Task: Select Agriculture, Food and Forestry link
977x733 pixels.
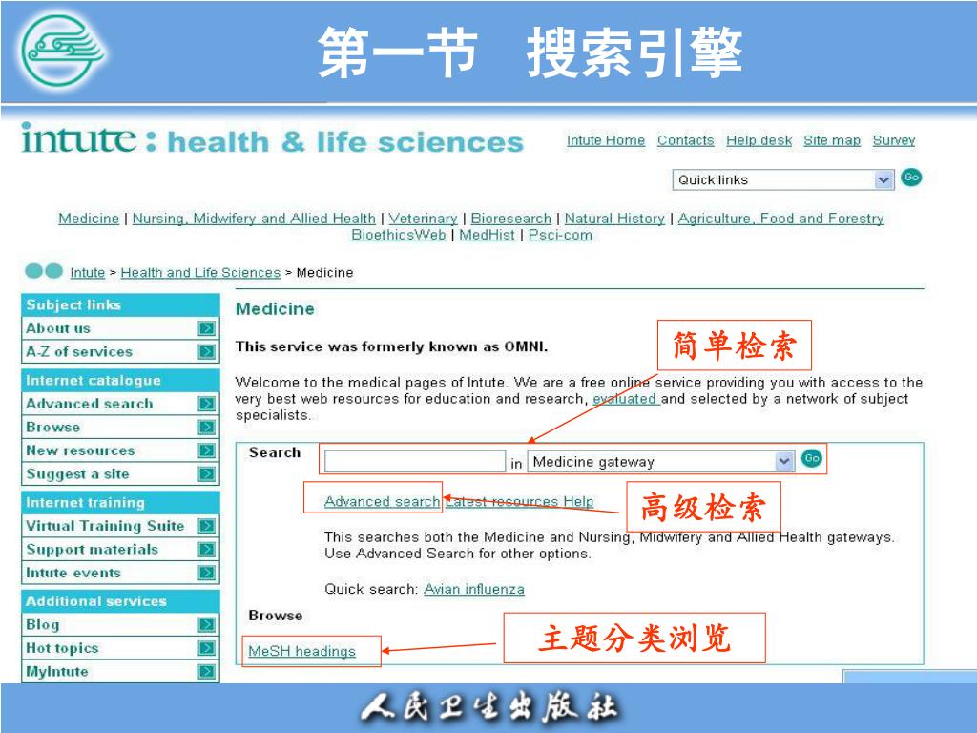Action: pos(780,219)
